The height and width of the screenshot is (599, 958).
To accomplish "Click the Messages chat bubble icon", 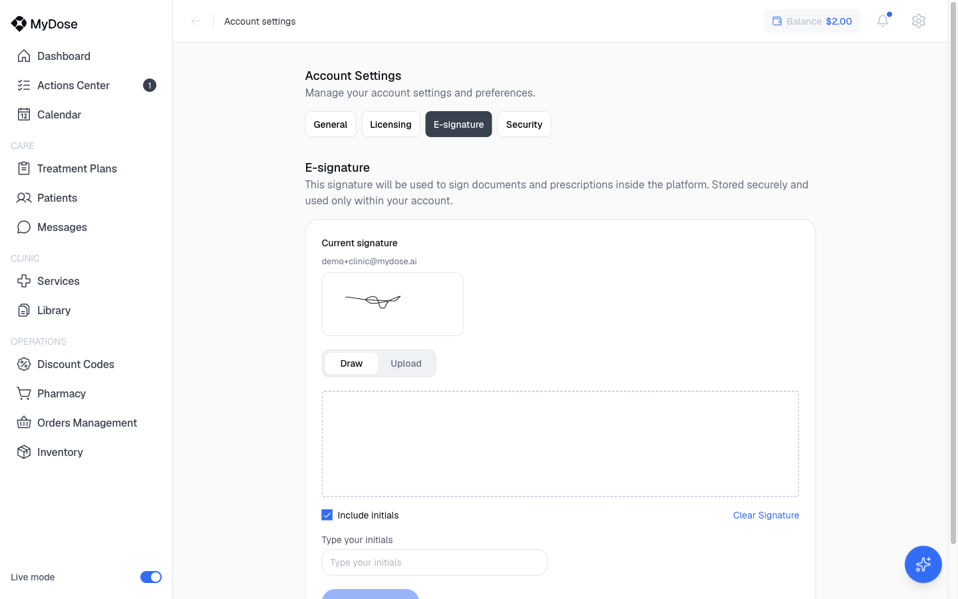I will click(24, 227).
